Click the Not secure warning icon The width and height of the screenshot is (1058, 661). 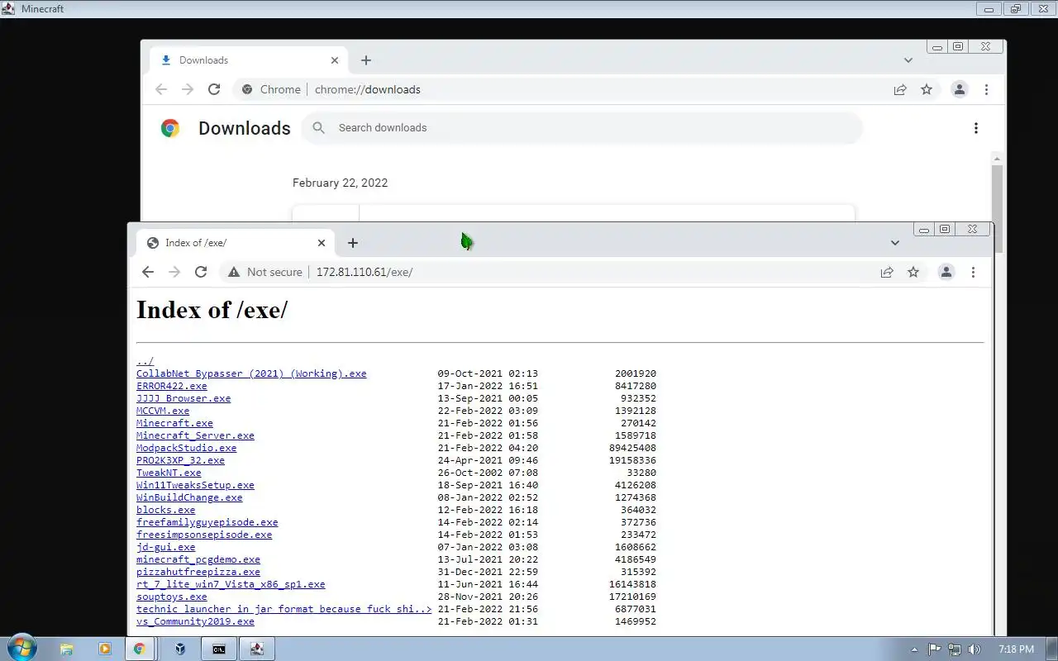[234, 272]
